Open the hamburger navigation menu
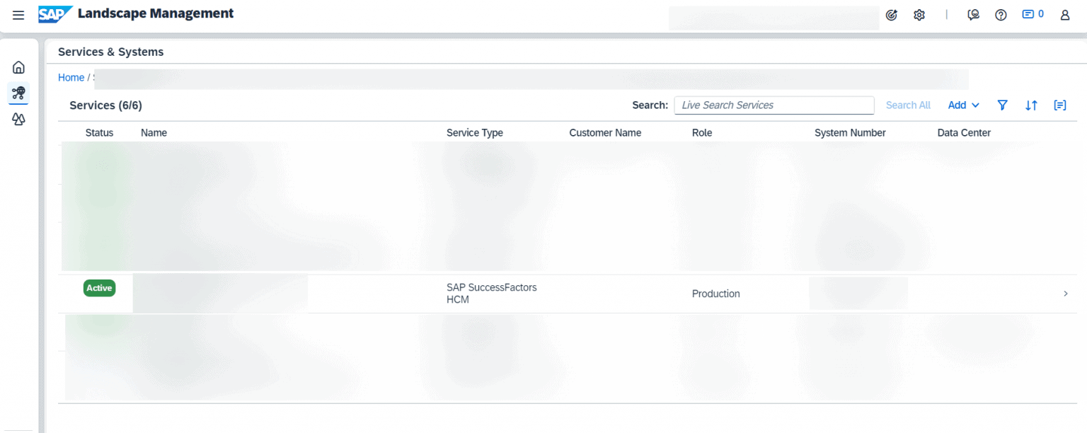Viewport: 1087px width, 433px height. (x=18, y=14)
